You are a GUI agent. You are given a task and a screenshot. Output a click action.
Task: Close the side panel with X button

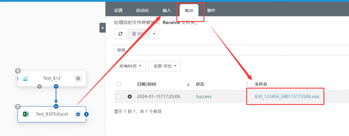[x=103, y=28]
